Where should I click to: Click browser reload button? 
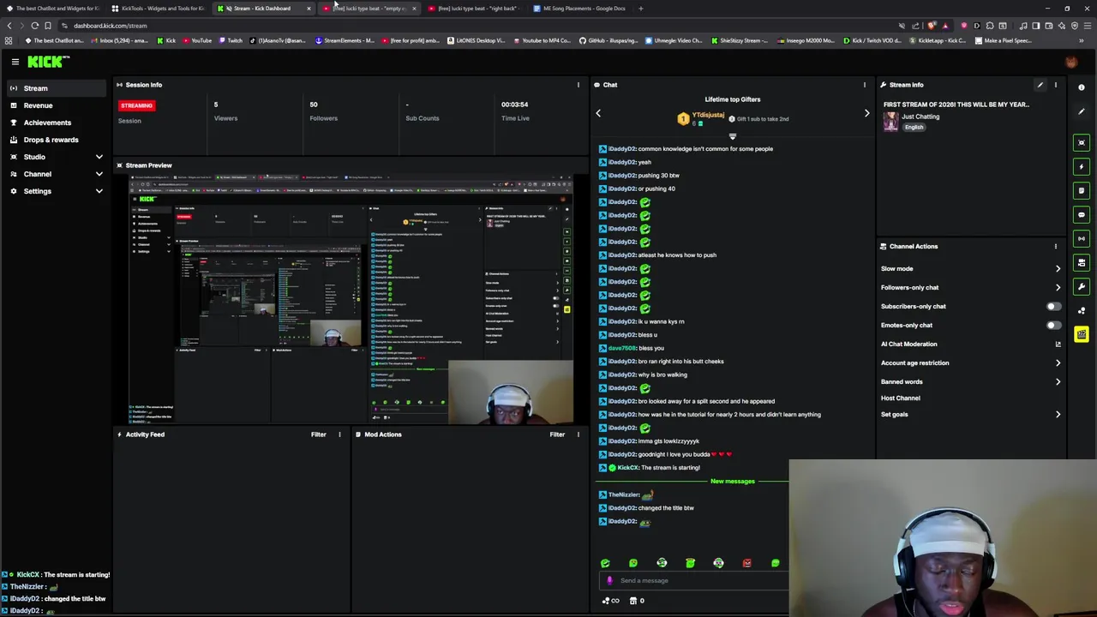coord(34,26)
